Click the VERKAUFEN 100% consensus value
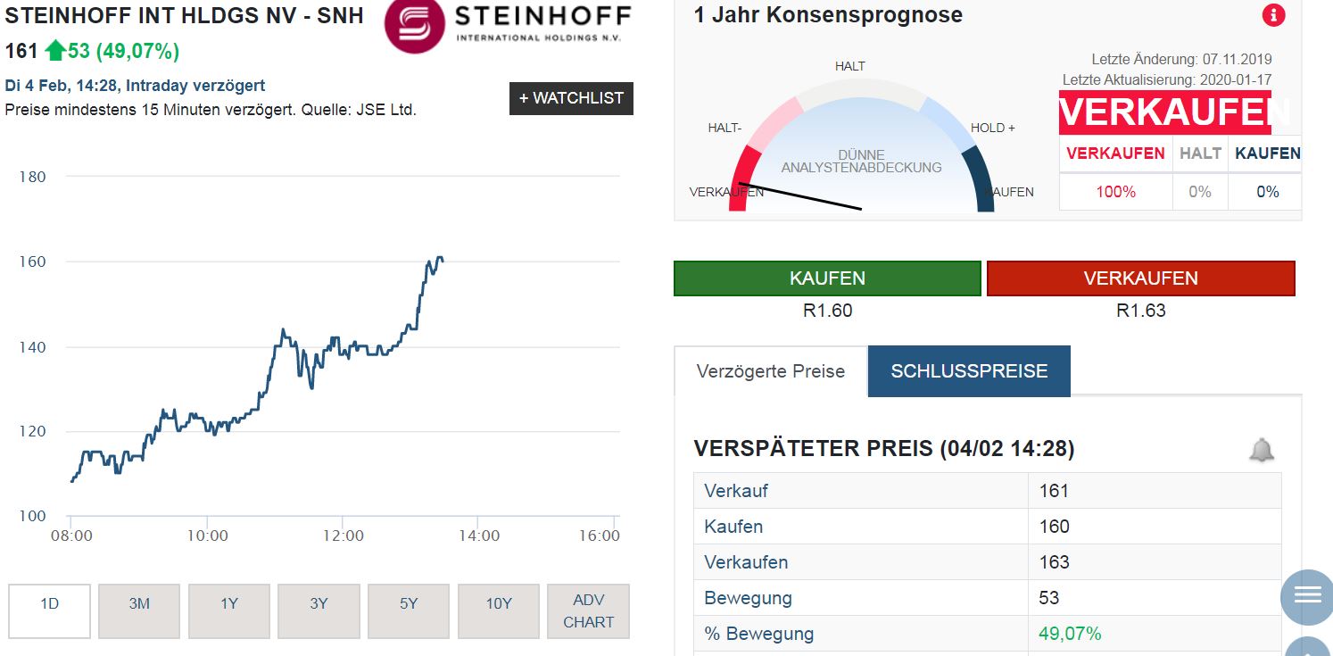The width and height of the screenshot is (1333, 656). pos(1114,192)
